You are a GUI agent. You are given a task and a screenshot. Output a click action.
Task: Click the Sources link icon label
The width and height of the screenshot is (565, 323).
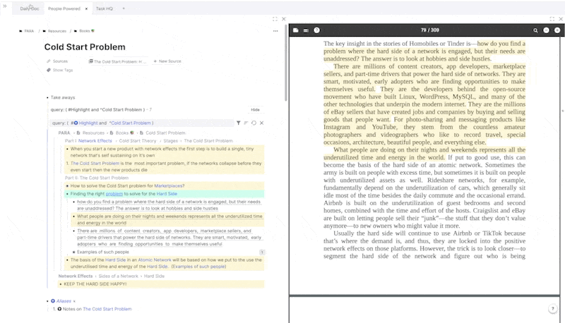click(x=57, y=61)
